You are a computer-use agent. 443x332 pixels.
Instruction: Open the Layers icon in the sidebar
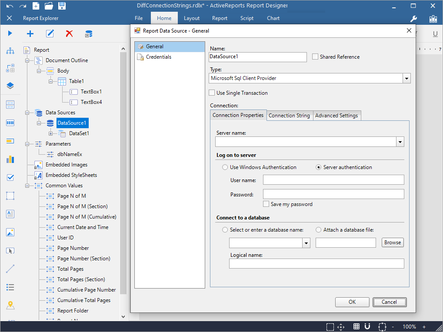coord(10,86)
